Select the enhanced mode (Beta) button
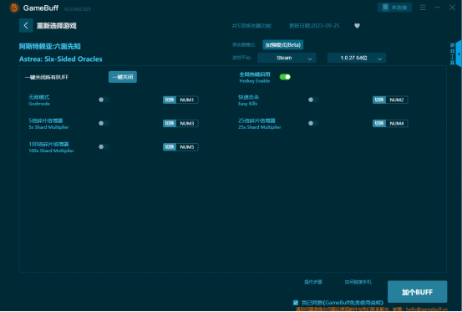 (283, 45)
